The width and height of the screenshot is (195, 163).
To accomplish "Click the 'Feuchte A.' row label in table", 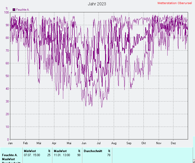I will pos(10,155).
